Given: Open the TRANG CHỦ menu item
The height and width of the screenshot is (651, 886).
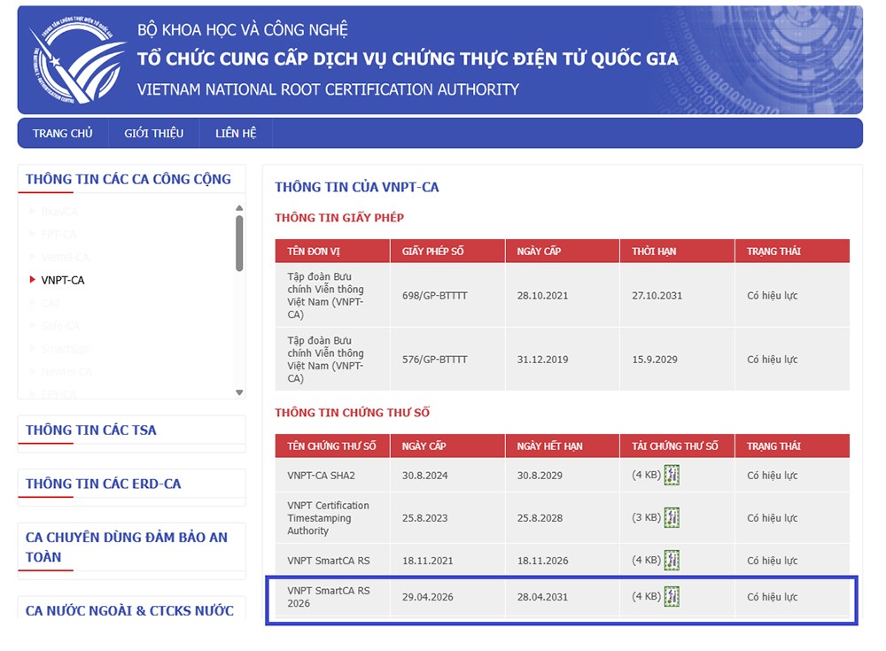Looking at the screenshot, I should click(x=62, y=134).
